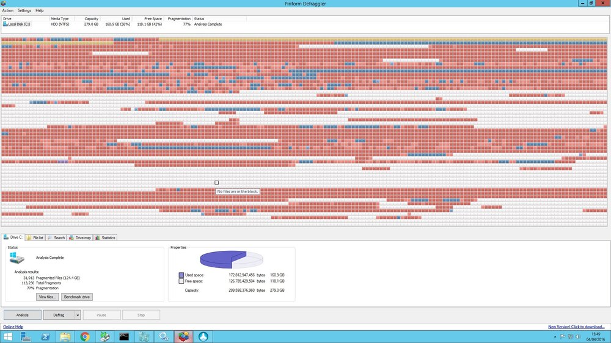Screen dimensions: 611x343
Task: Click the View files... button
Action: (48, 297)
